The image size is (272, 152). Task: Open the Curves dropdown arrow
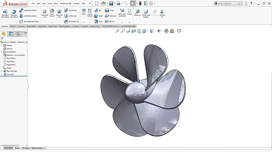(130, 23)
